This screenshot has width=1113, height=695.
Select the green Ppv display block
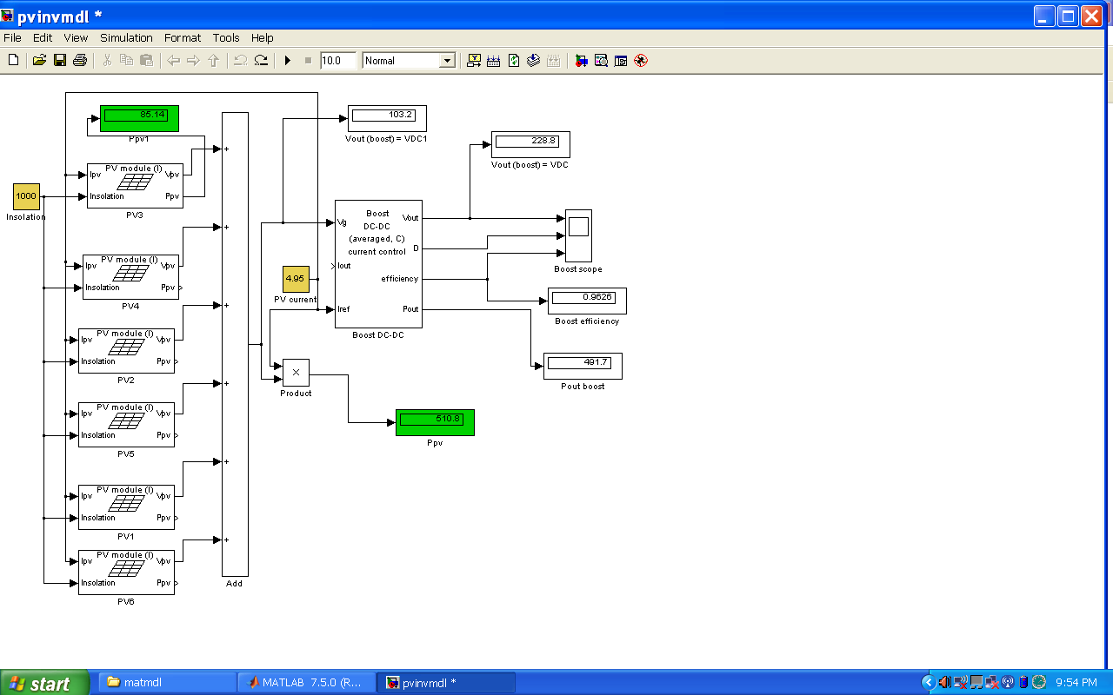(435, 422)
